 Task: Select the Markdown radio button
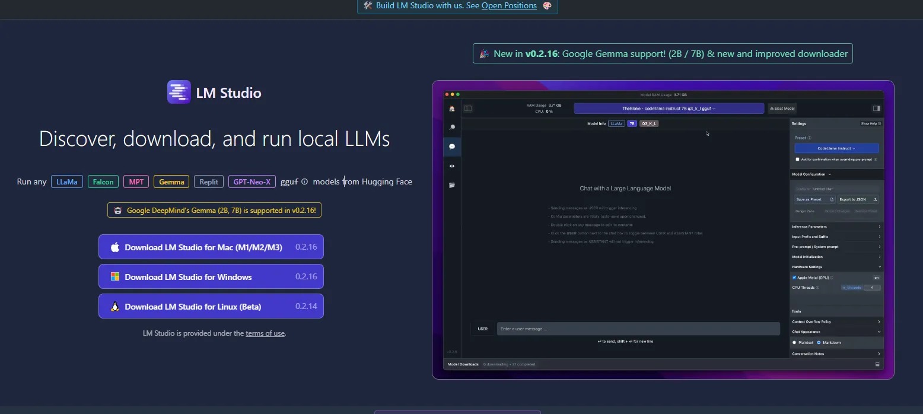coord(819,342)
